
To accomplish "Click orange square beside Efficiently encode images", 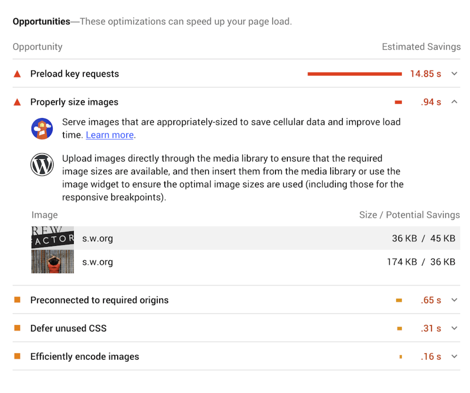I will (x=17, y=356).
